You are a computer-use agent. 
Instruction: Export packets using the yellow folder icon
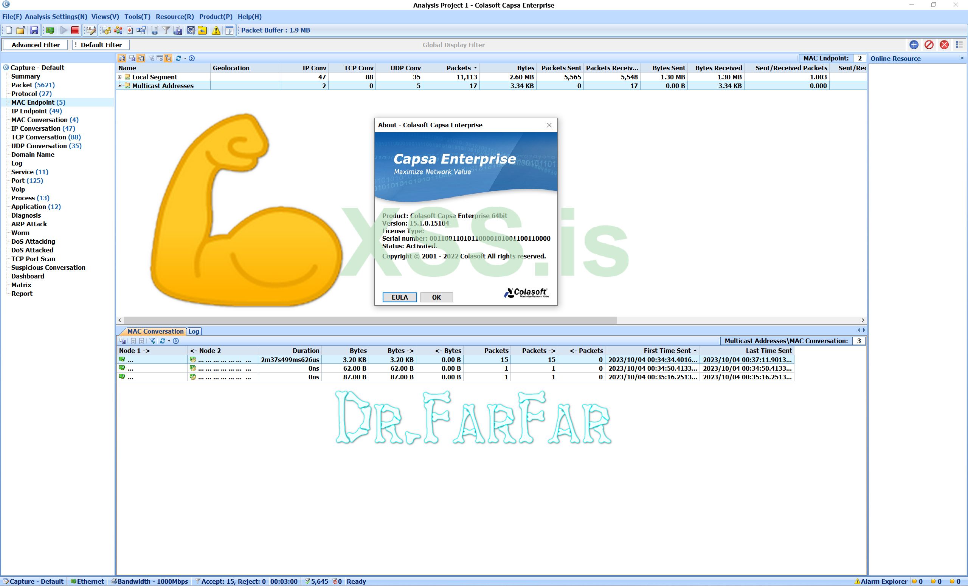click(202, 30)
